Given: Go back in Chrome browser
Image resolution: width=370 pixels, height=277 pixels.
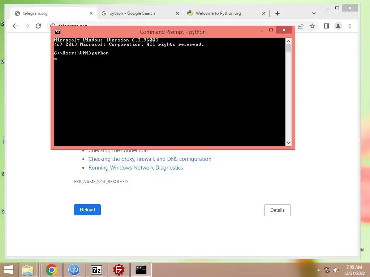Looking at the screenshot, I should [x=15, y=26].
